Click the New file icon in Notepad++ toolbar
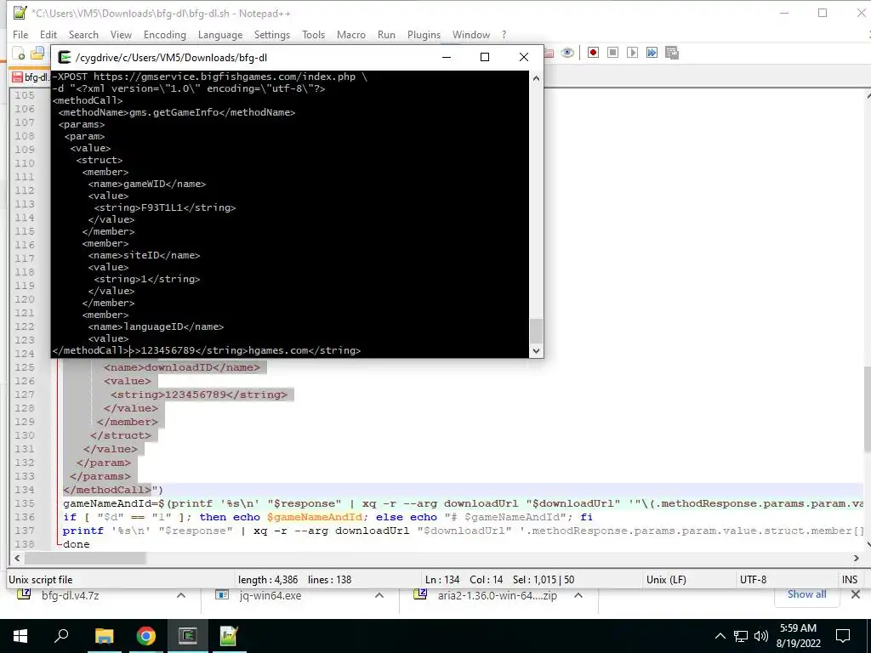 [20, 54]
